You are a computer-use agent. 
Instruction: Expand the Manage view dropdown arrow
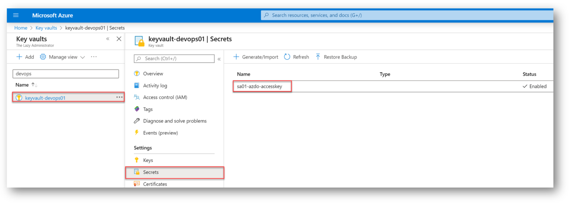(83, 57)
